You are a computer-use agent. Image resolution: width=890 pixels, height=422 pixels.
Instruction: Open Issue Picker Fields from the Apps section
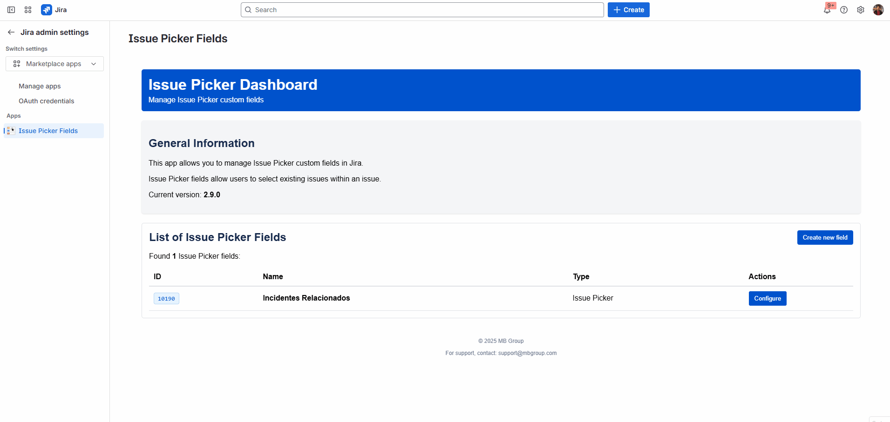point(48,131)
